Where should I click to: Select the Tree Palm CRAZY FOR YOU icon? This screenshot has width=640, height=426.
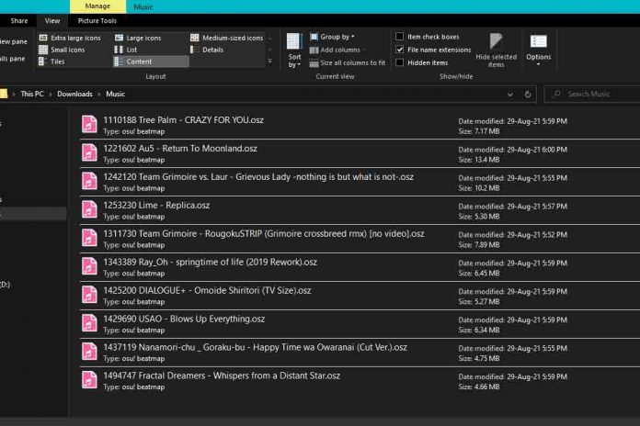coord(89,124)
